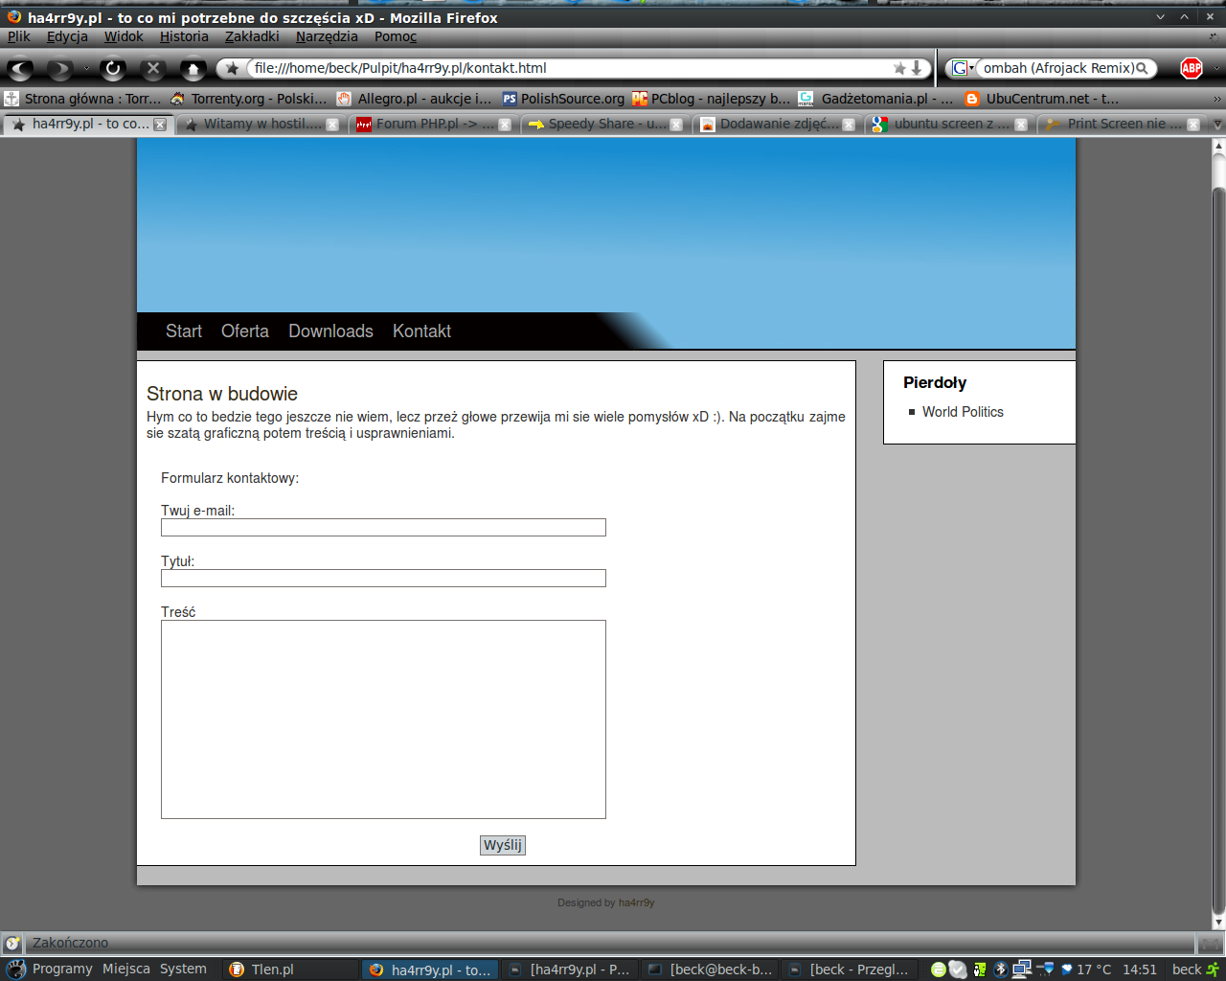List all tabs with the tab strip arrow
Viewport: 1226px width, 981px height.
[x=1217, y=125]
